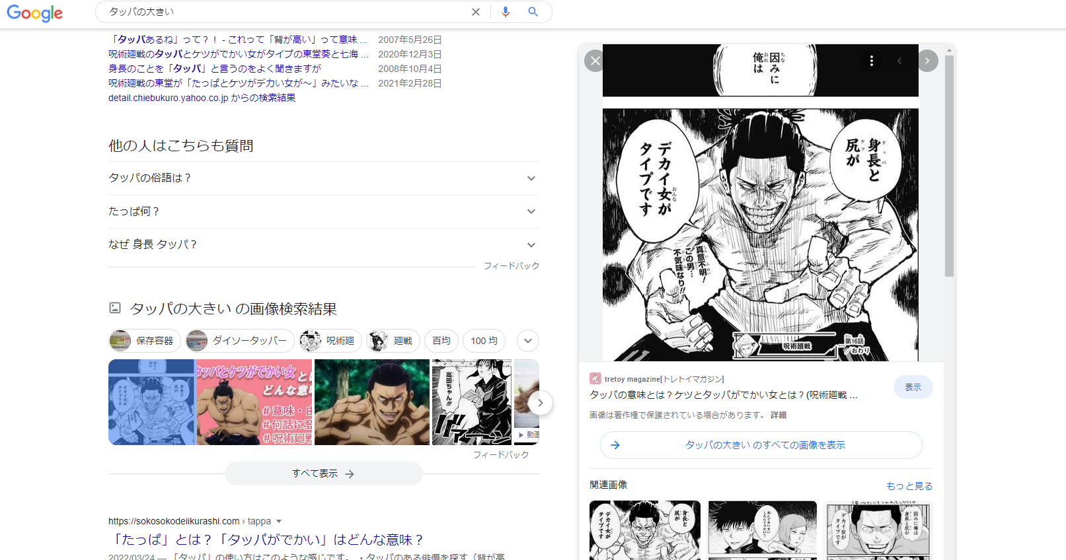The width and height of the screenshot is (1066, 560).
Task: Click the すべて表示 button
Action: pyautogui.click(x=323, y=473)
